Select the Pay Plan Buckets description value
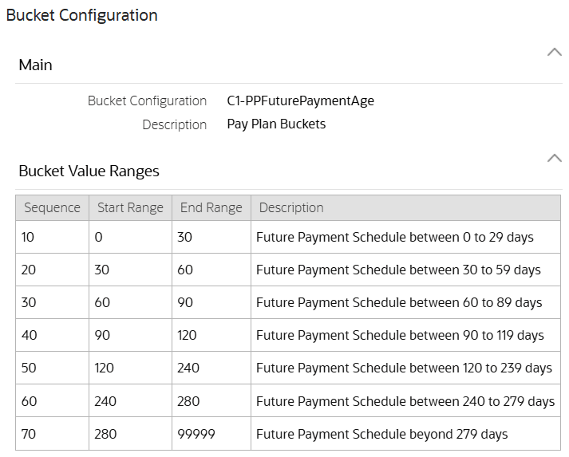The height and width of the screenshot is (457, 569). coord(276,124)
